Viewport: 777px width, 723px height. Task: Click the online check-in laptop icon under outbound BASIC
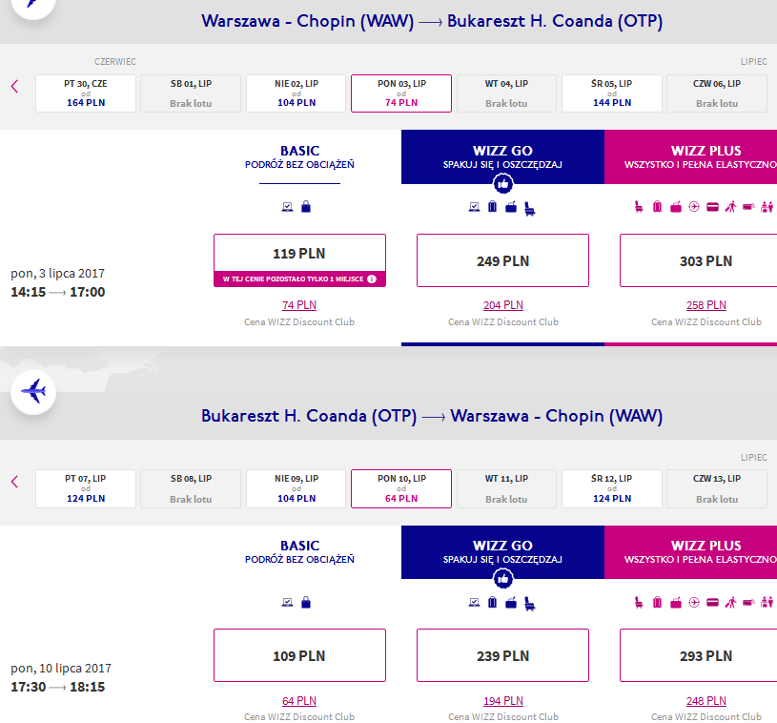(287, 207)
